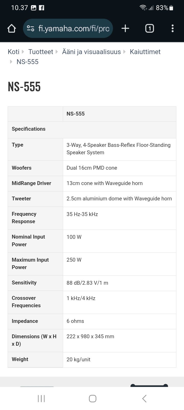Open the browser three-dot menu
This screenshot has width=184, height=410.
172,28
